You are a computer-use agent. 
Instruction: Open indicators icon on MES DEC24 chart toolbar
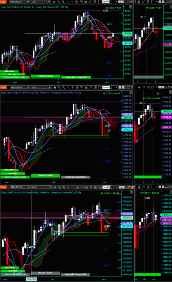tap(91, 88)
